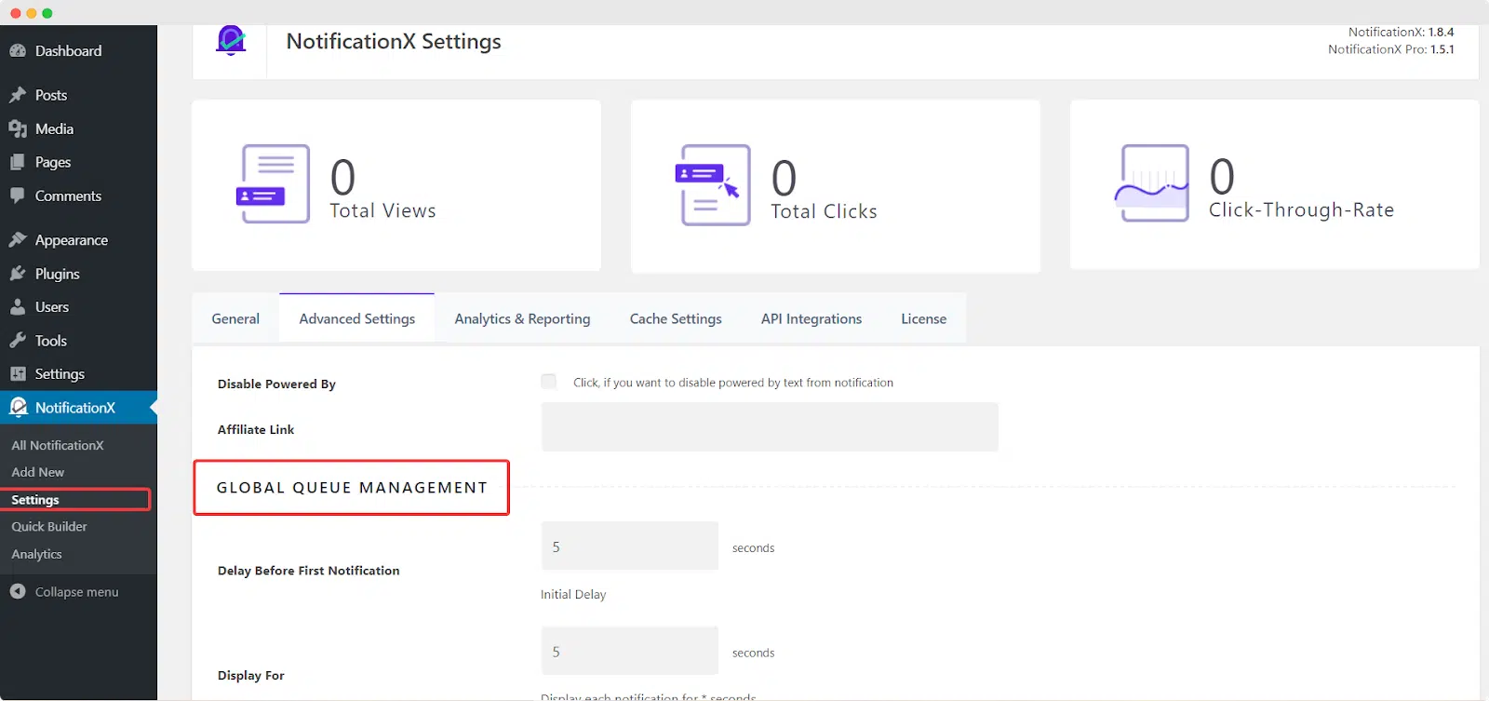This screenshot has width=1489, height=701.
Task: Click the NotificationX logo in the page header
Action: point(231,41)
